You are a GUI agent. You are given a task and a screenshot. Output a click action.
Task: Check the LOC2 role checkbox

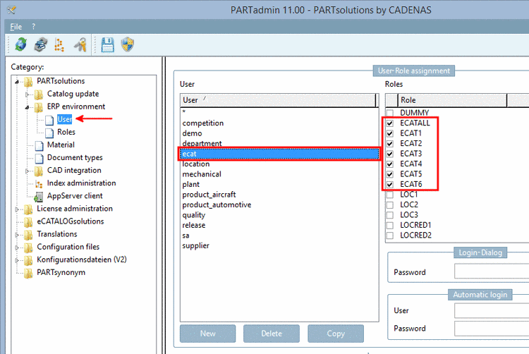390,205
